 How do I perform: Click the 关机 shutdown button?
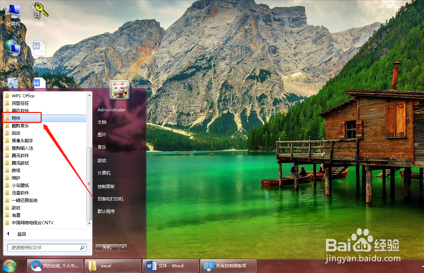pos(107,248)
